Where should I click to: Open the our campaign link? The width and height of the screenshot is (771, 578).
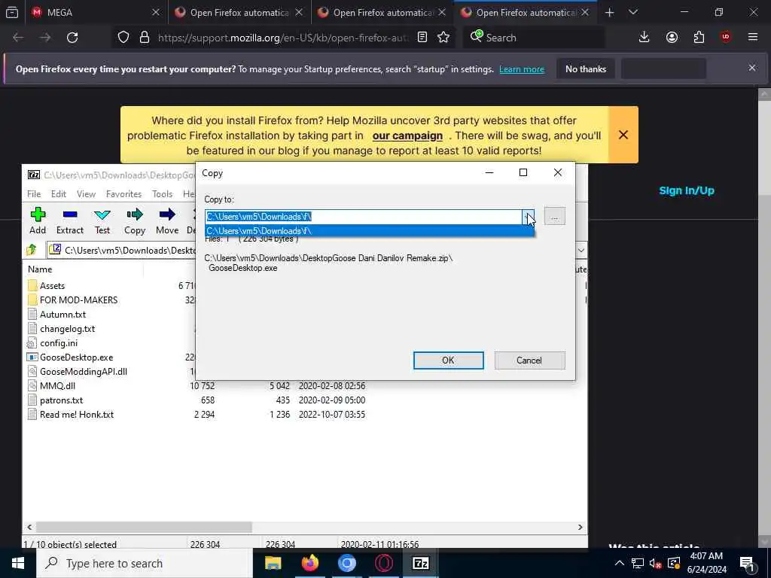[x=407, y=135]
